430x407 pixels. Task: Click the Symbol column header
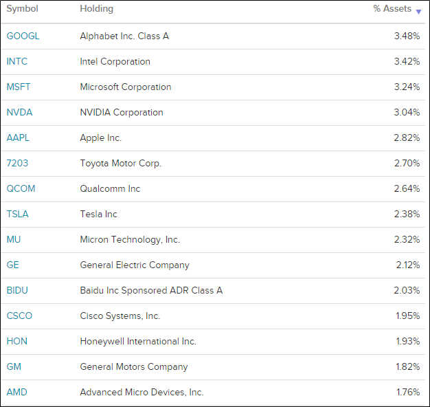pyautogui.click(x=22, y=9)
